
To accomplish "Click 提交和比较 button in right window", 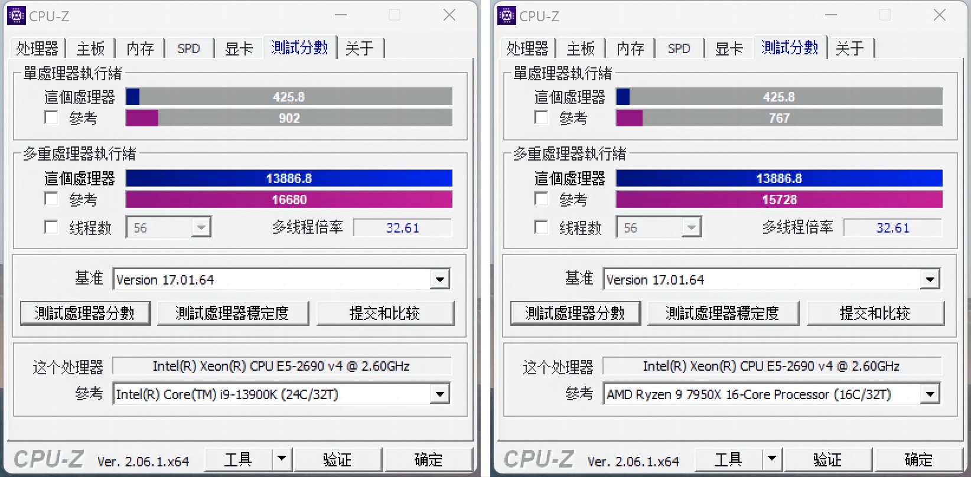I will coord(875,313).
